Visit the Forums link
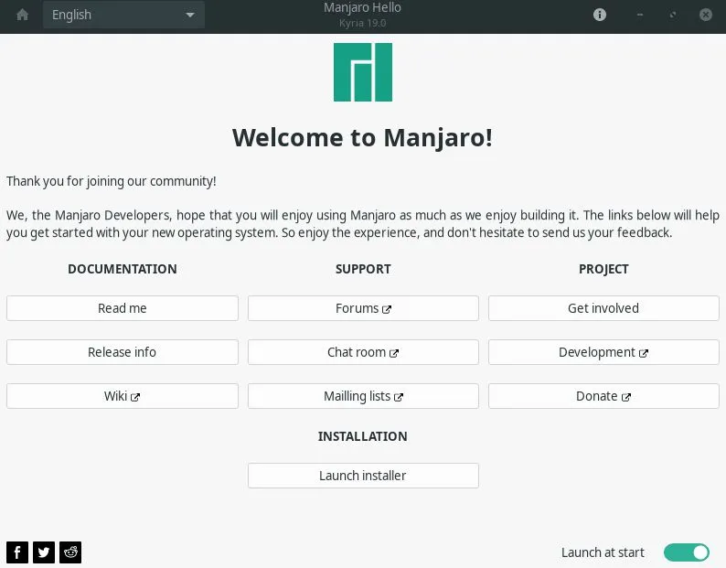The height and width of the screenshot is (568, 726). pos(363,308)
